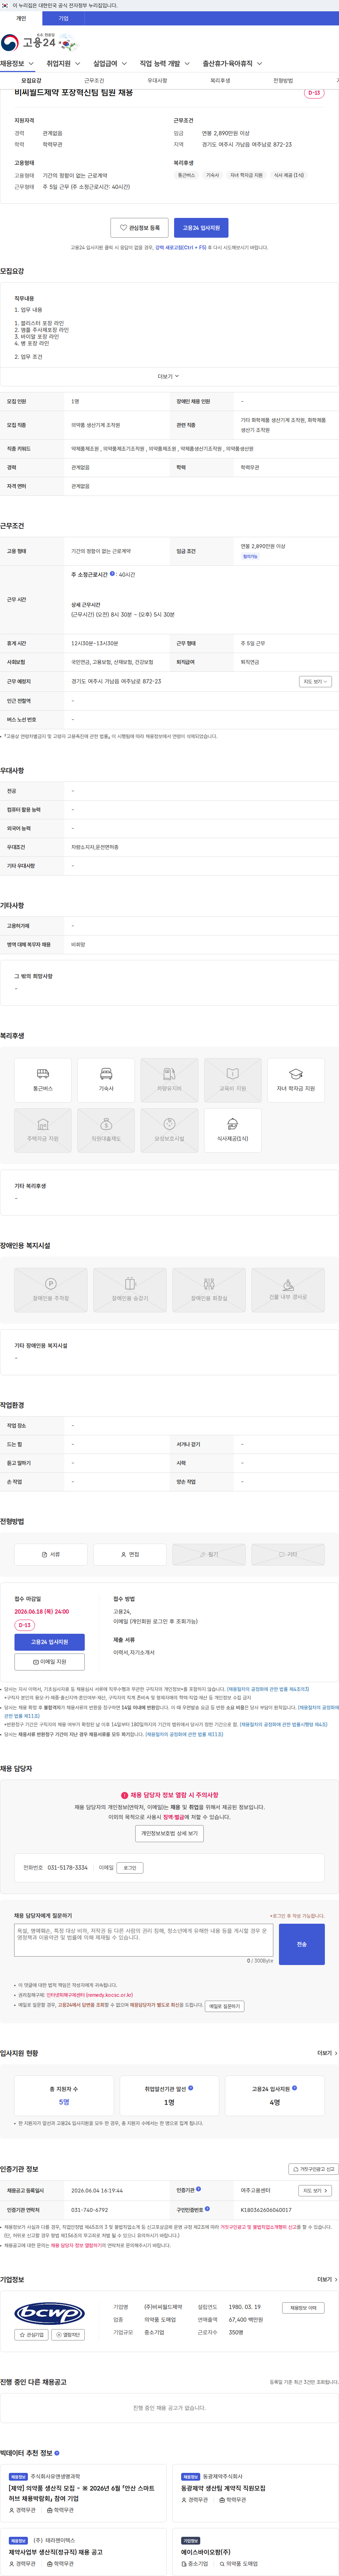This screenshot has height=2576, width=339.
Task: Click the 관심정보 등록 heart button
Action: [139, 228]
